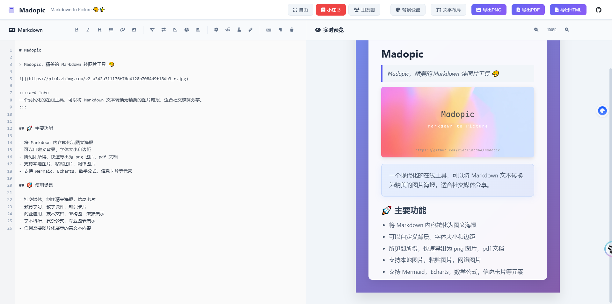Open the 背景设置 background settings panel

(x=408, y=10)
